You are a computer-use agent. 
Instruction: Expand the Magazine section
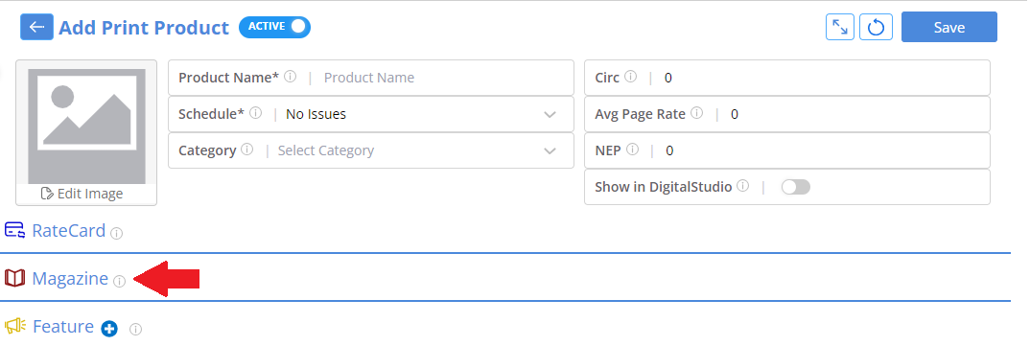[x=70, y=278]
